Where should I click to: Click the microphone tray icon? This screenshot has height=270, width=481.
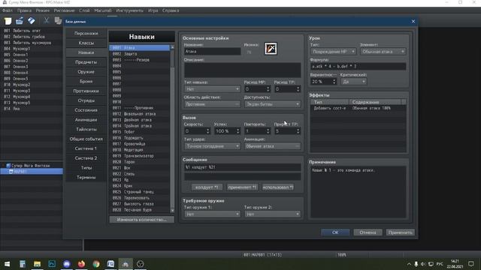point(416,264)
